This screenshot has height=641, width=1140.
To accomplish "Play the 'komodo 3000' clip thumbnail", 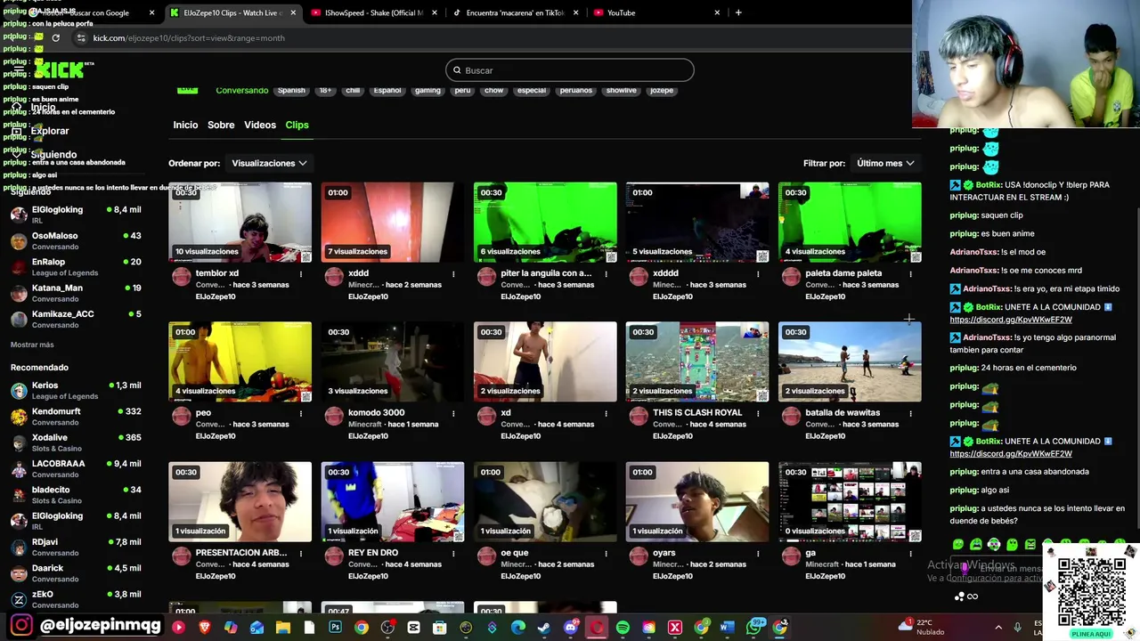I will [392, 361].
